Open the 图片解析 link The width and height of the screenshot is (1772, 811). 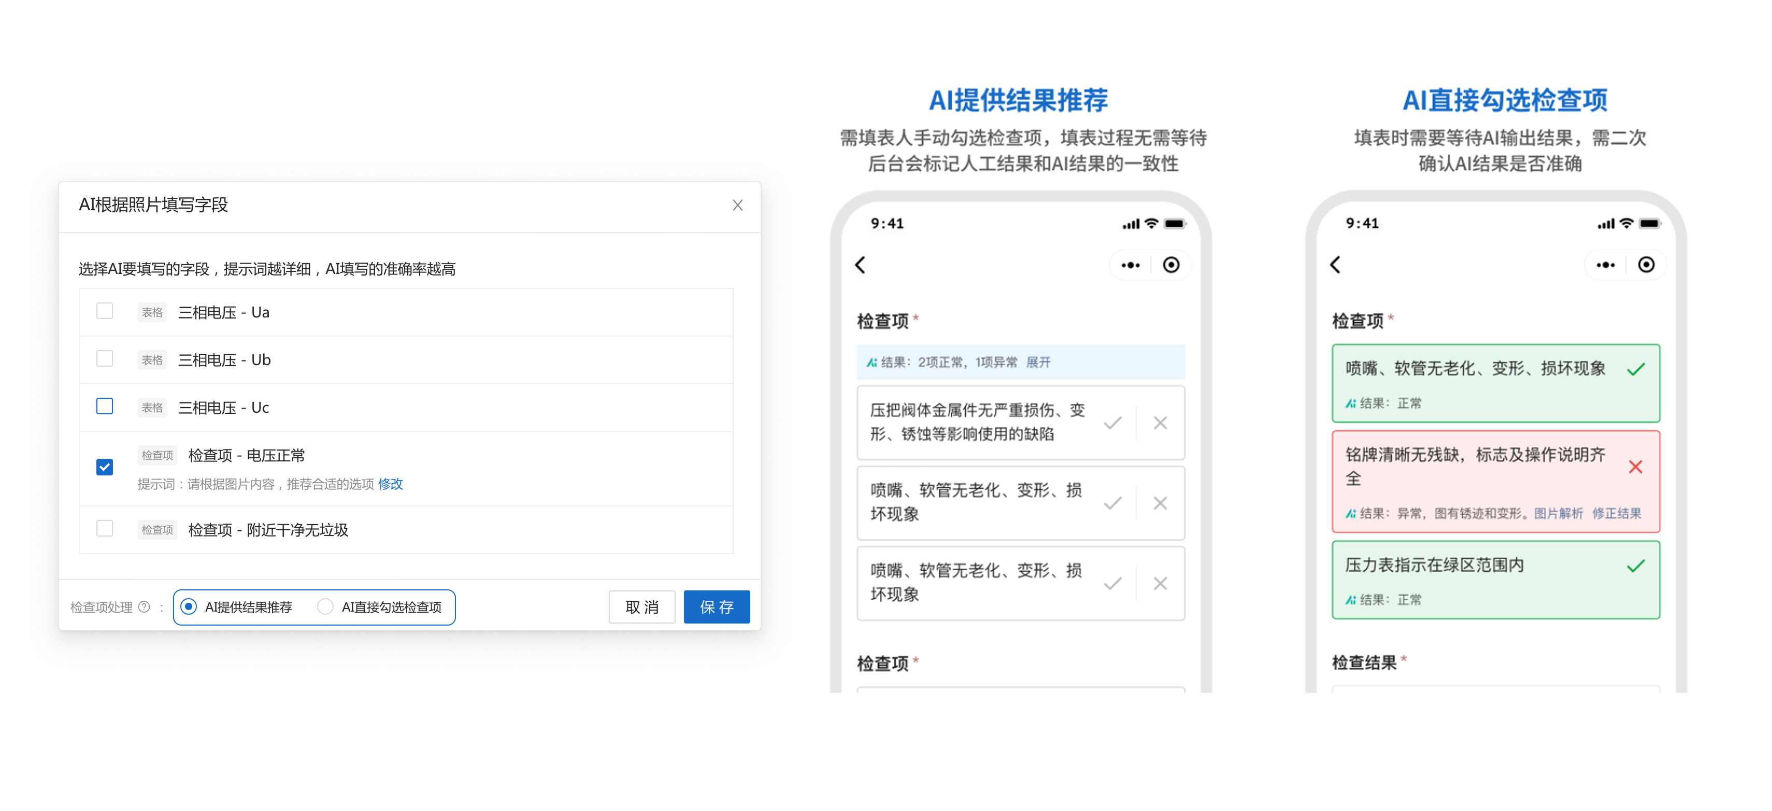coord(1558,513)
